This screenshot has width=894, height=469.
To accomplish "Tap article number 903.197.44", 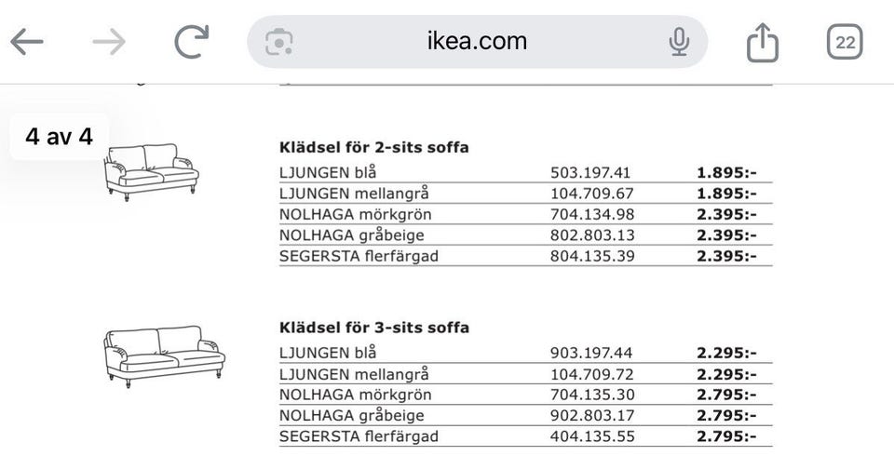I will tap(592, 353).
